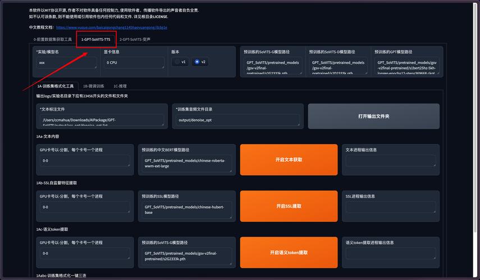Image resolution: width=480 pixels, height=280 pixels.
Task: Click the 1Ab-SSL自监督特征提取 heading
Action: (57, 183)
